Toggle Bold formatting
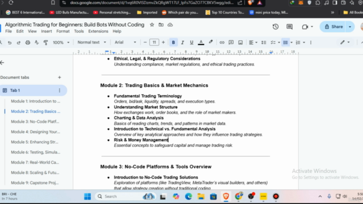 point(173,42)
